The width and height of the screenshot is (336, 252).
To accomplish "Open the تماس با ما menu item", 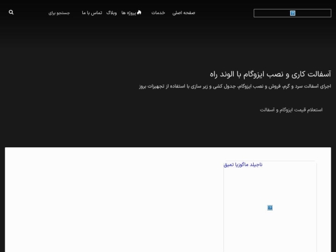I will 92,13.
